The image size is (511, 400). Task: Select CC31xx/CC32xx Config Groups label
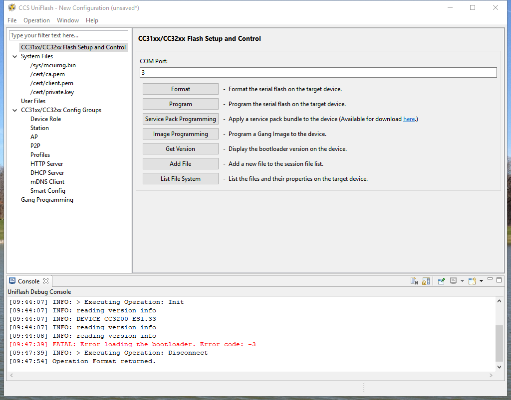click(61, 110)
